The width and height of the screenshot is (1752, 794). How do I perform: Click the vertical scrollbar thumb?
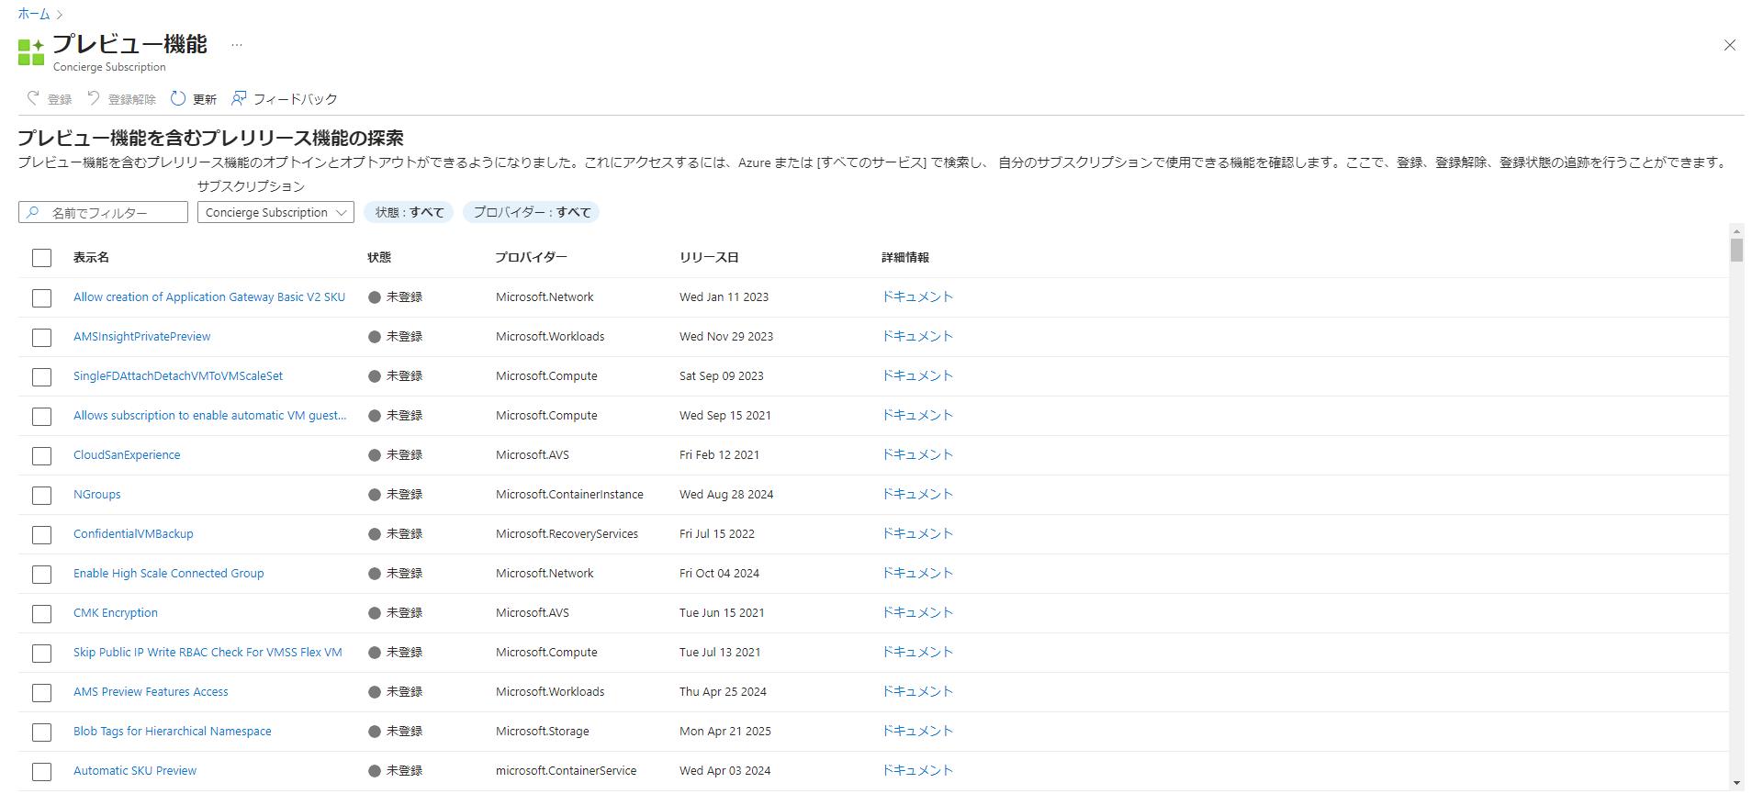pyautogui.click(x=1736, y=250)
